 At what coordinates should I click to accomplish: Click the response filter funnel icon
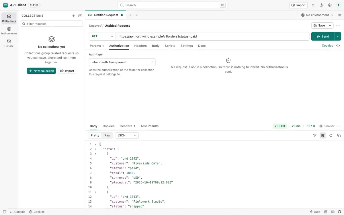pos(314,136)
